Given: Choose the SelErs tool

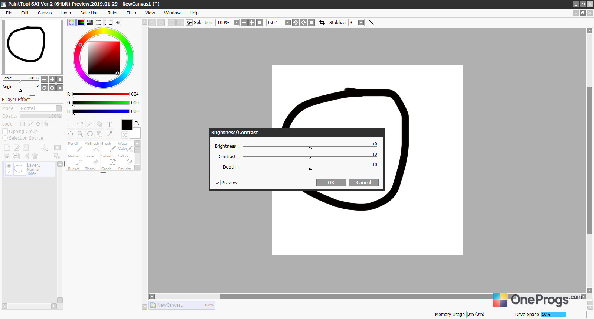Looking at the screenshot, I should (x=125, y=159).
